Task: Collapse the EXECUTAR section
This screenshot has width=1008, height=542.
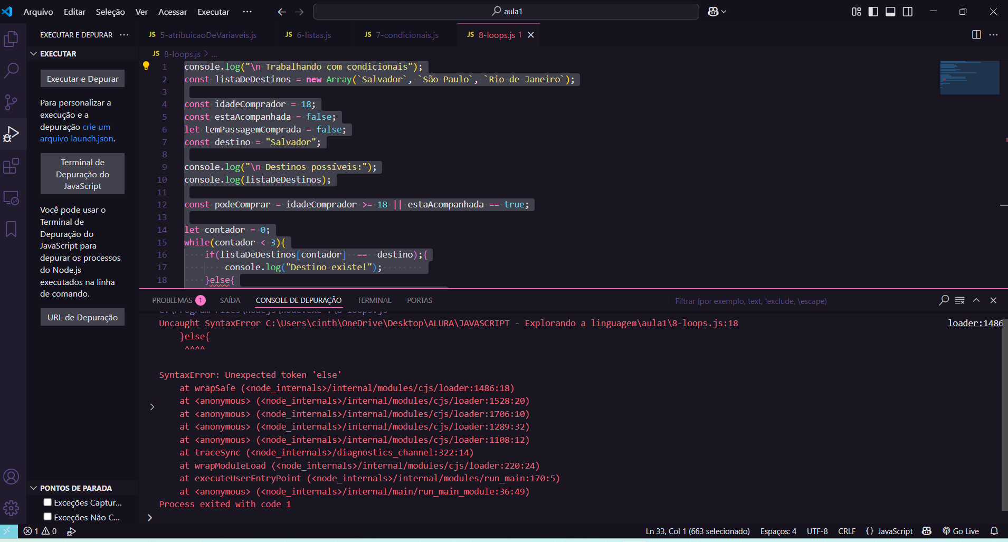Action: pyautogui.click(x=34, y=54)
